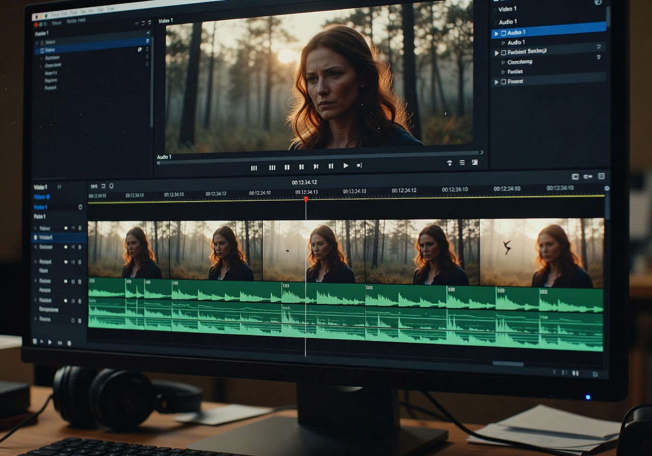The image size is (652, 456).
Task: Select the Play button in the preview controls
Action: pyautogui.click(x=346, y=166)
